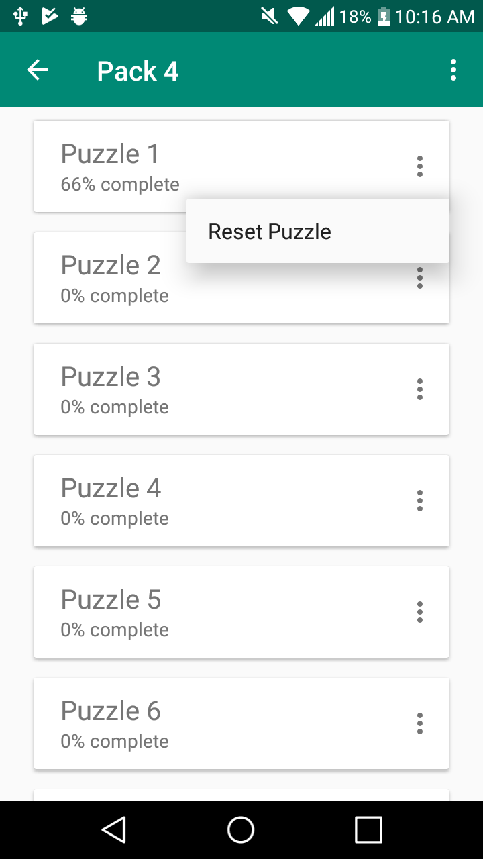The height and width of the screenshot is (859, 483).
Task: Open the Puzzle 5 card
Action: coord(241,612)
